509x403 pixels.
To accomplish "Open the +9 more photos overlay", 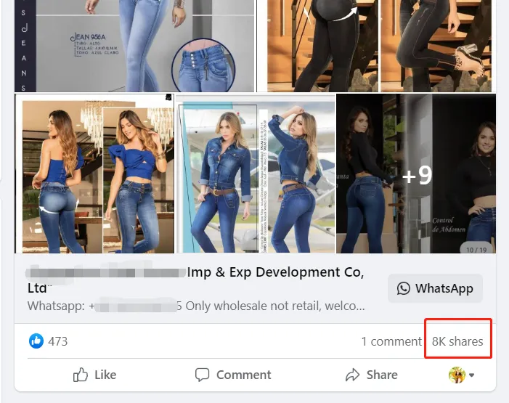I will pos(416,174).
